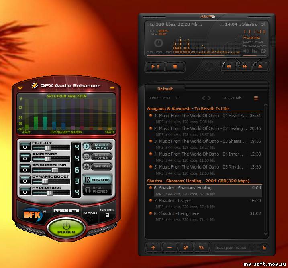Click the playlist sort button
The image size is (288, 268).
tap(202, 248)
